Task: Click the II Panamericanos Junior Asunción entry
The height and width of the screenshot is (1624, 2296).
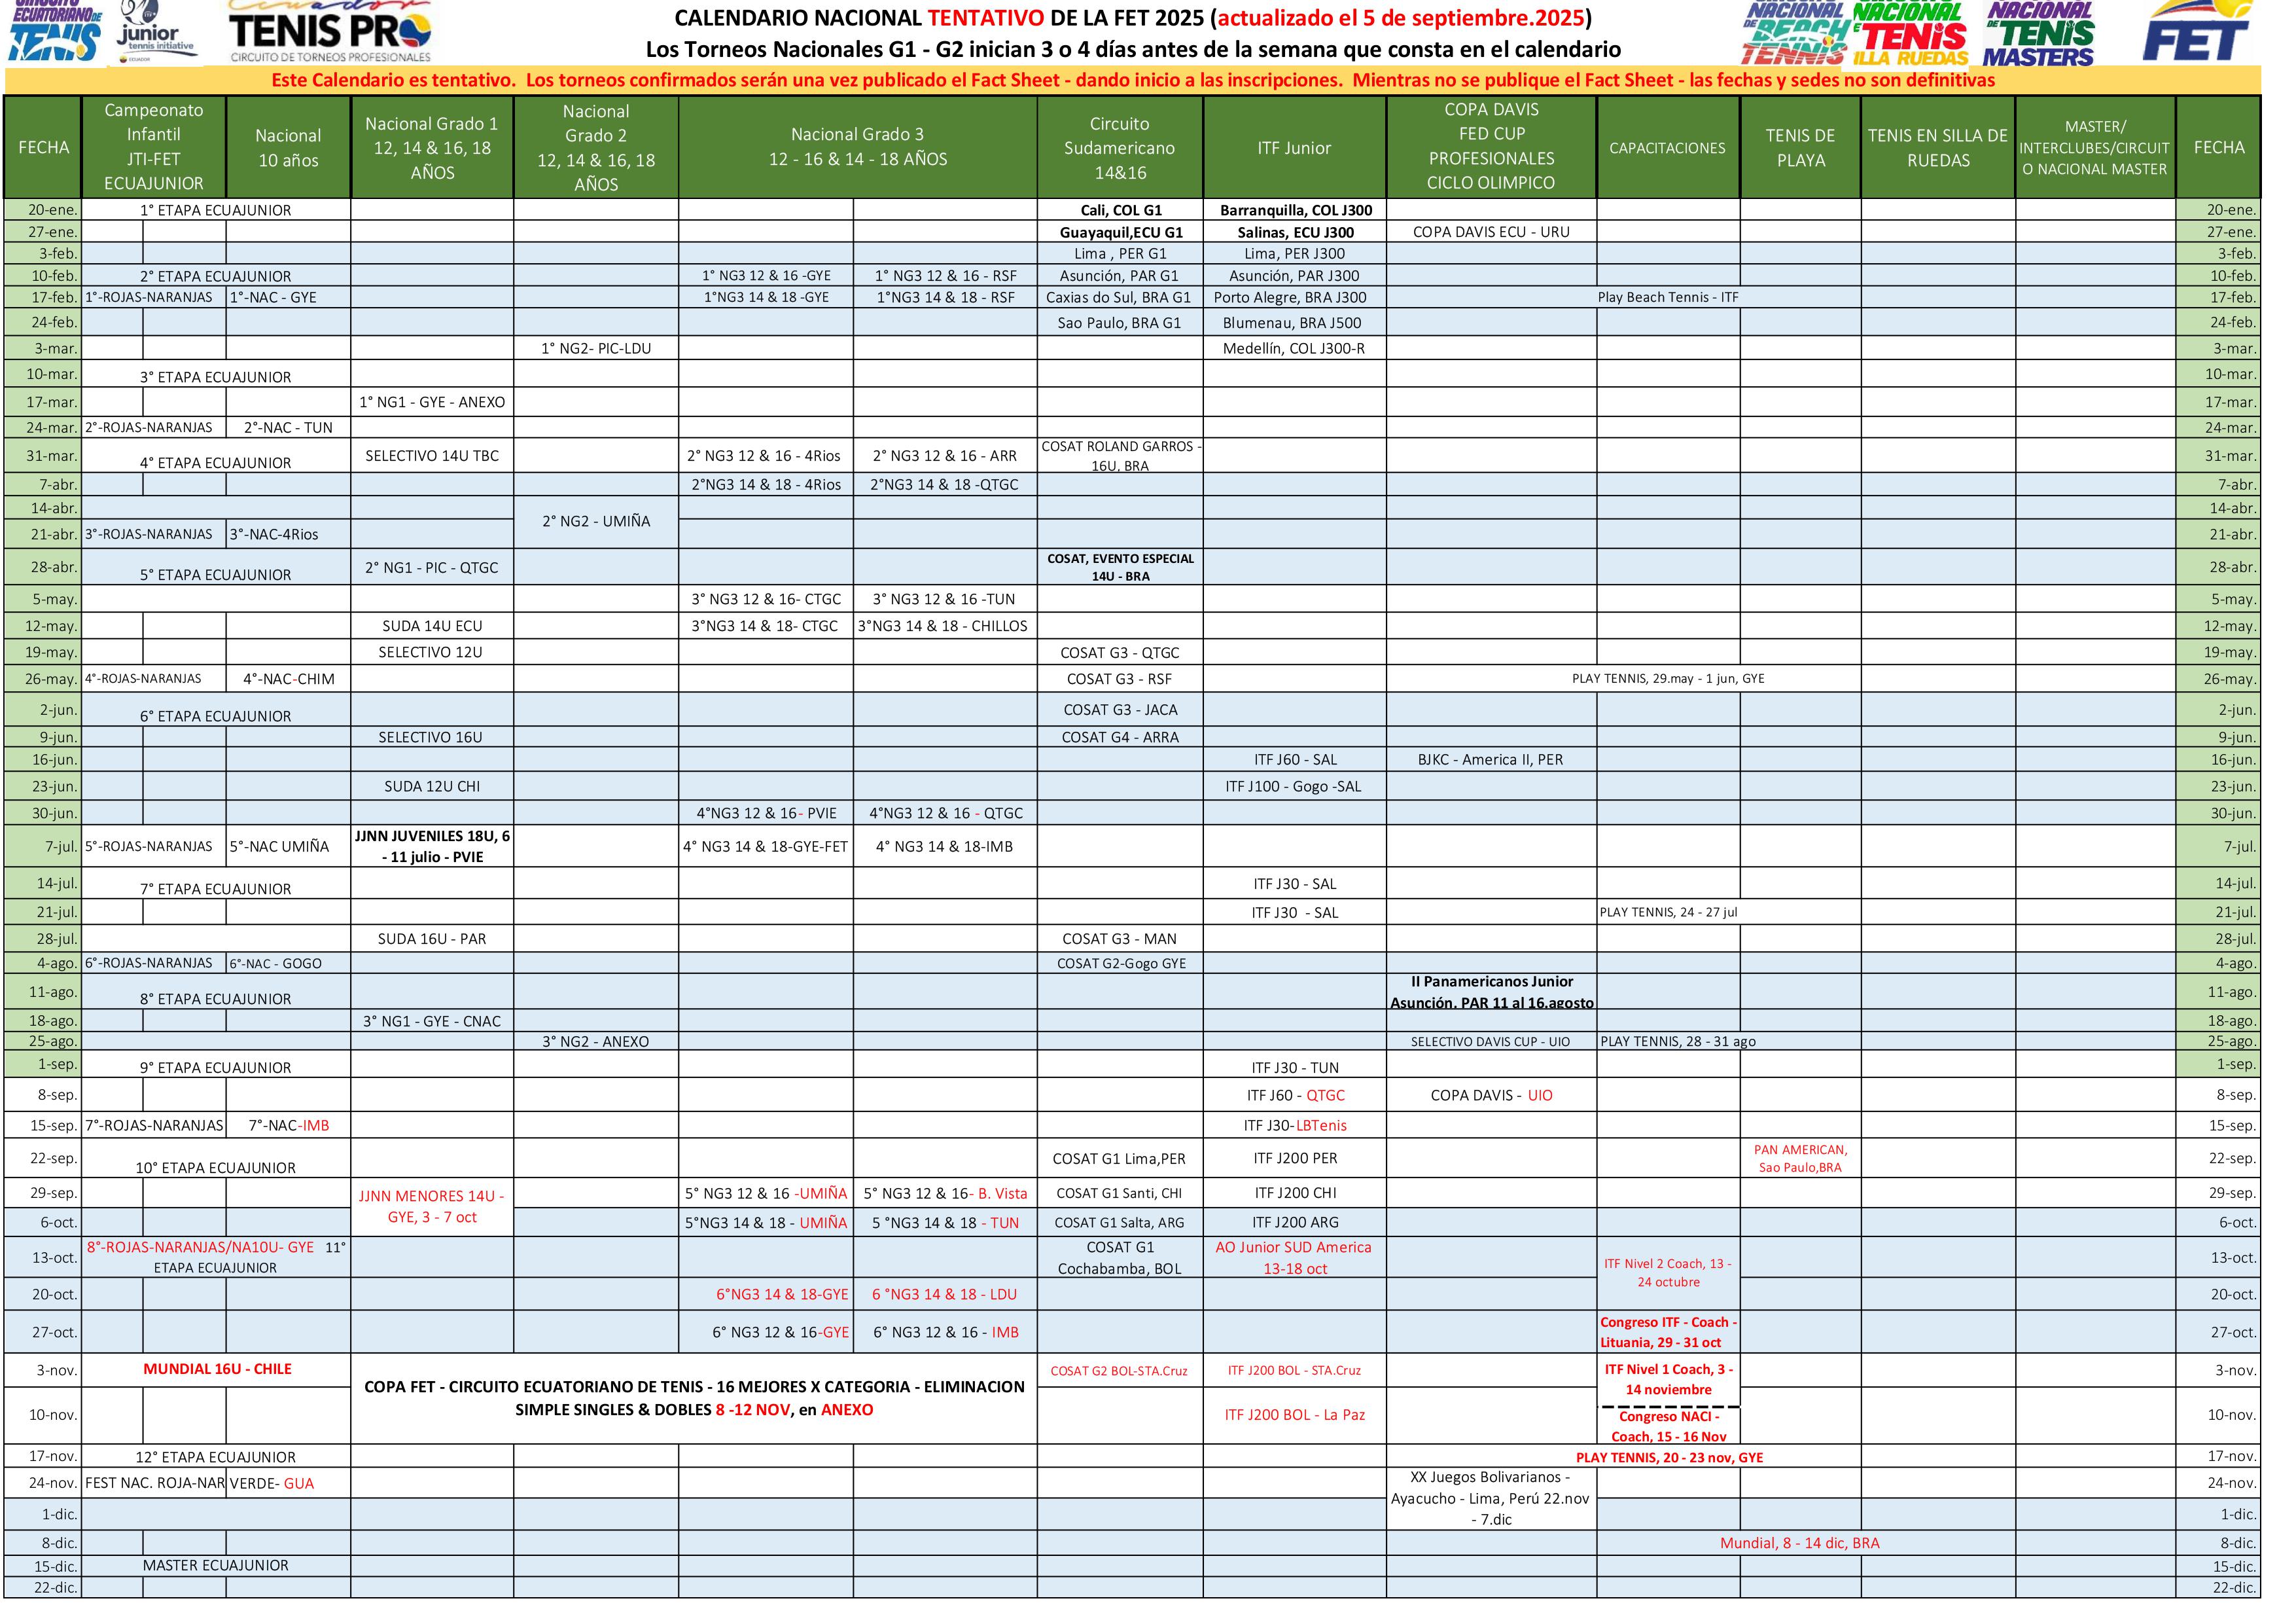Action: click(x=1491, y=992)
